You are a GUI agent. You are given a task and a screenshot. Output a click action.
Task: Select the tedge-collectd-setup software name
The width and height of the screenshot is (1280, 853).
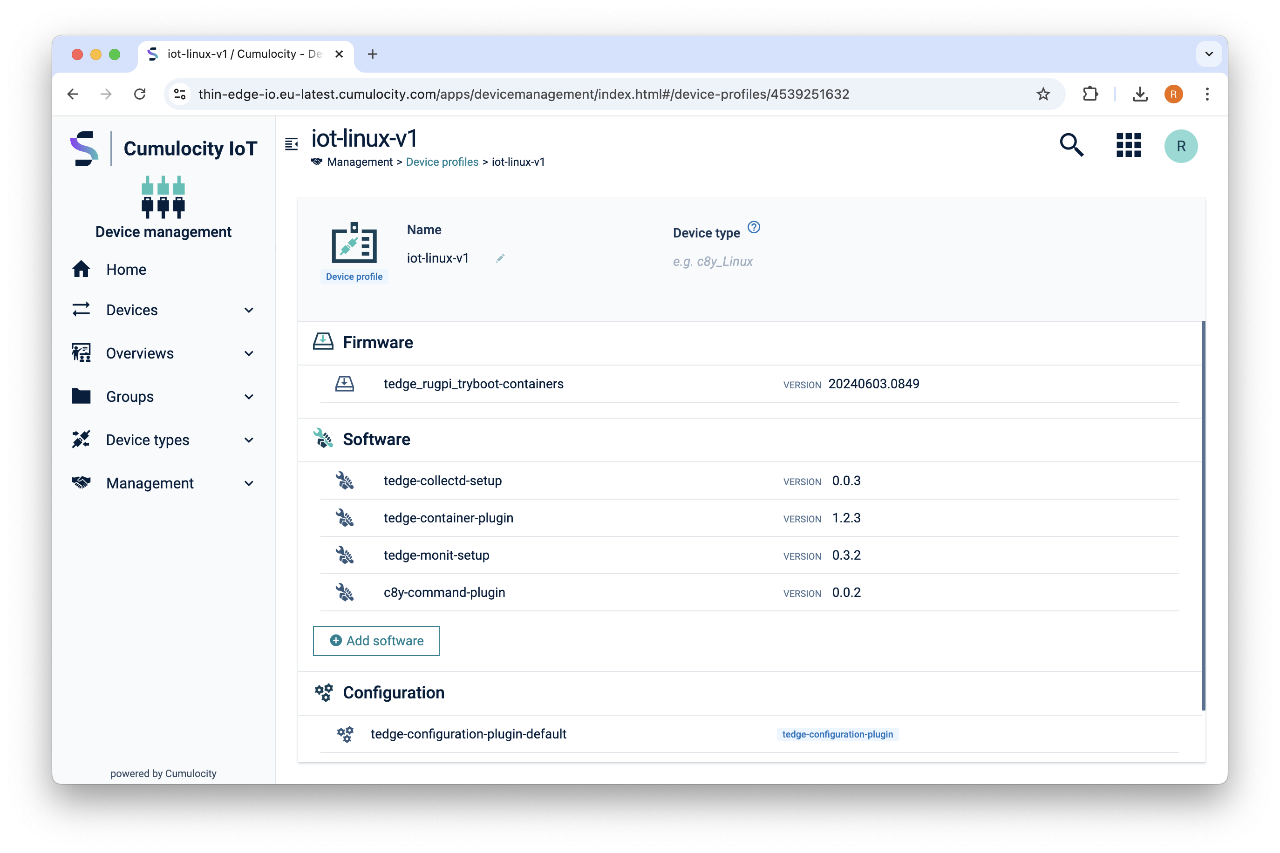pos(443,481)
